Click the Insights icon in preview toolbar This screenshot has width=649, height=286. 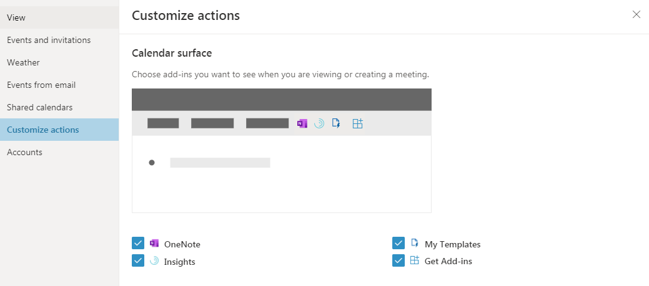(x=319, y=123)
